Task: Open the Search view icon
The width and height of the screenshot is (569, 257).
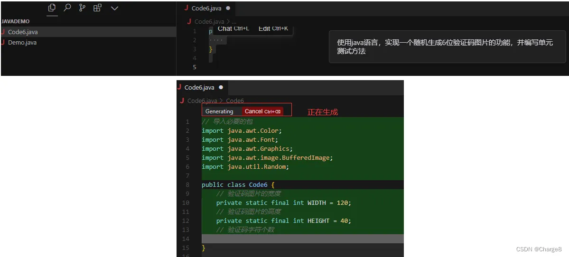Action: [x=67, y=8]
